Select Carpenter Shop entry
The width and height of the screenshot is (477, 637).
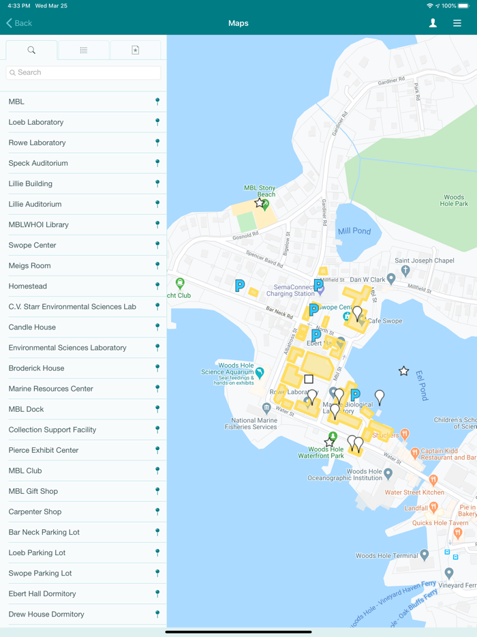[83, 512]
